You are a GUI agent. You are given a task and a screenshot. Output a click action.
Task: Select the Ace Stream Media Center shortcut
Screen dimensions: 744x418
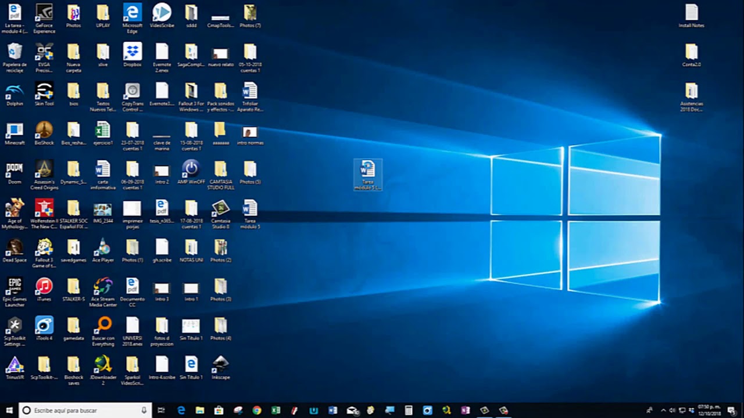pos(103,292)
